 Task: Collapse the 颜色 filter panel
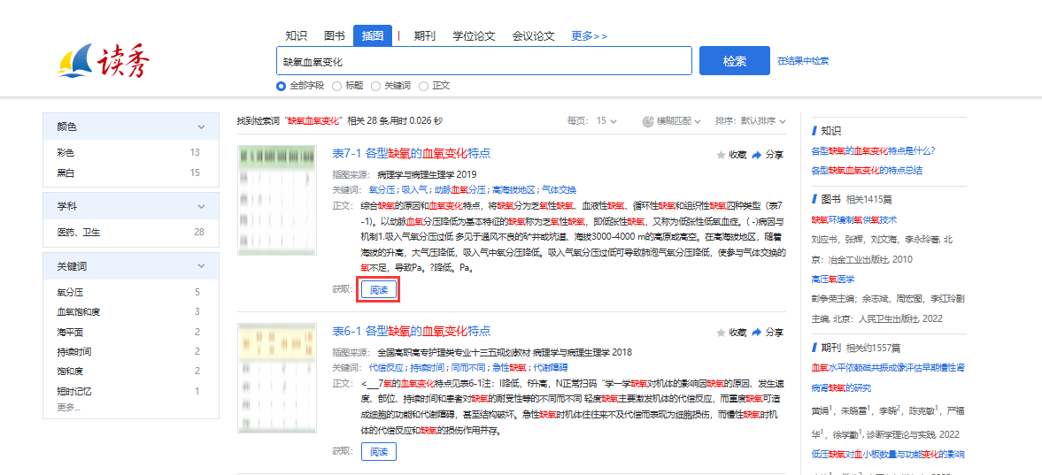pyautogui.click(x=201, y=127)
